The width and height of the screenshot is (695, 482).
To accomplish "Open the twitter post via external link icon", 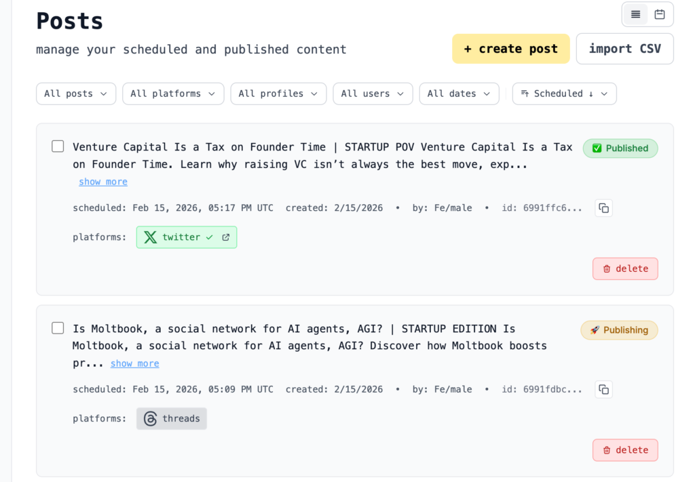I will [225, 237].
